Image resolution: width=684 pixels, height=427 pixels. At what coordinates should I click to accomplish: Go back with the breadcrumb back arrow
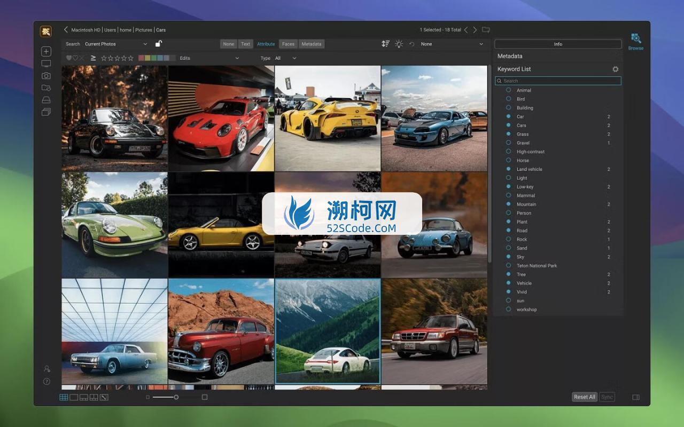coord(66,30)
